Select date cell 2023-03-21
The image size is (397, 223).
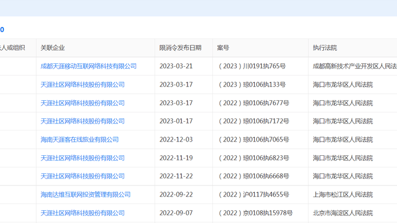[176, 66]
